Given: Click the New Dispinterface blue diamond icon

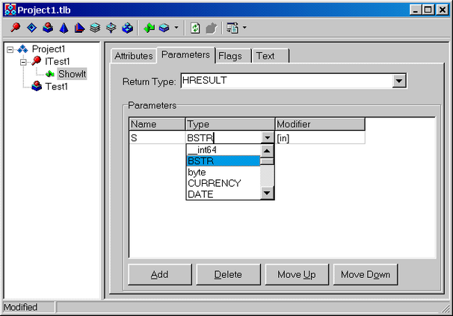Looking at the screenshot, I should coord(31,28).
